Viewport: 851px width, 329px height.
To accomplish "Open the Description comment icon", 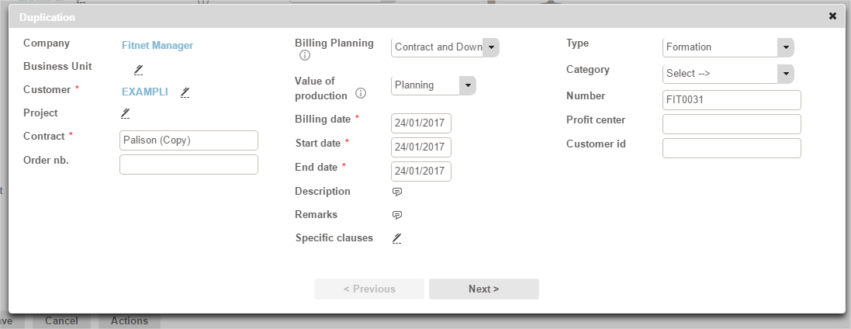I will 396,192.
